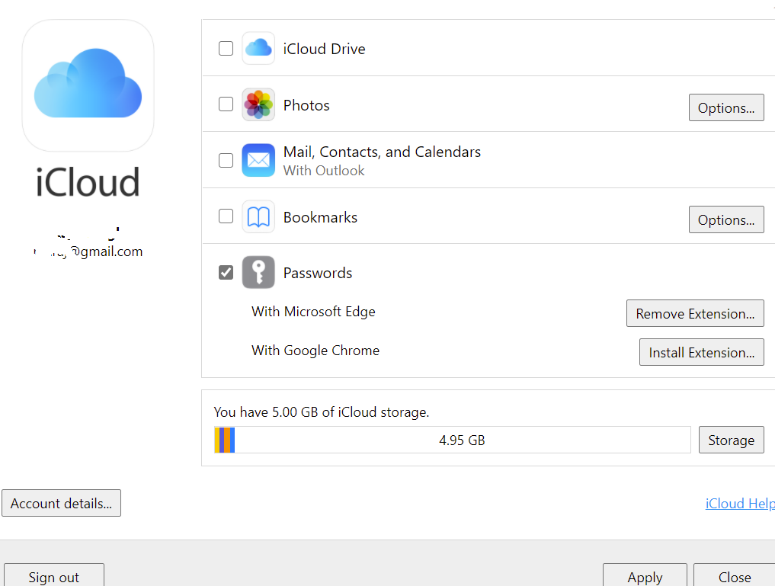Viewport: 775px width, 586px height.
Task: Tick the Photos checkbox
Action: pyautogui.click(x=226, y=104)
